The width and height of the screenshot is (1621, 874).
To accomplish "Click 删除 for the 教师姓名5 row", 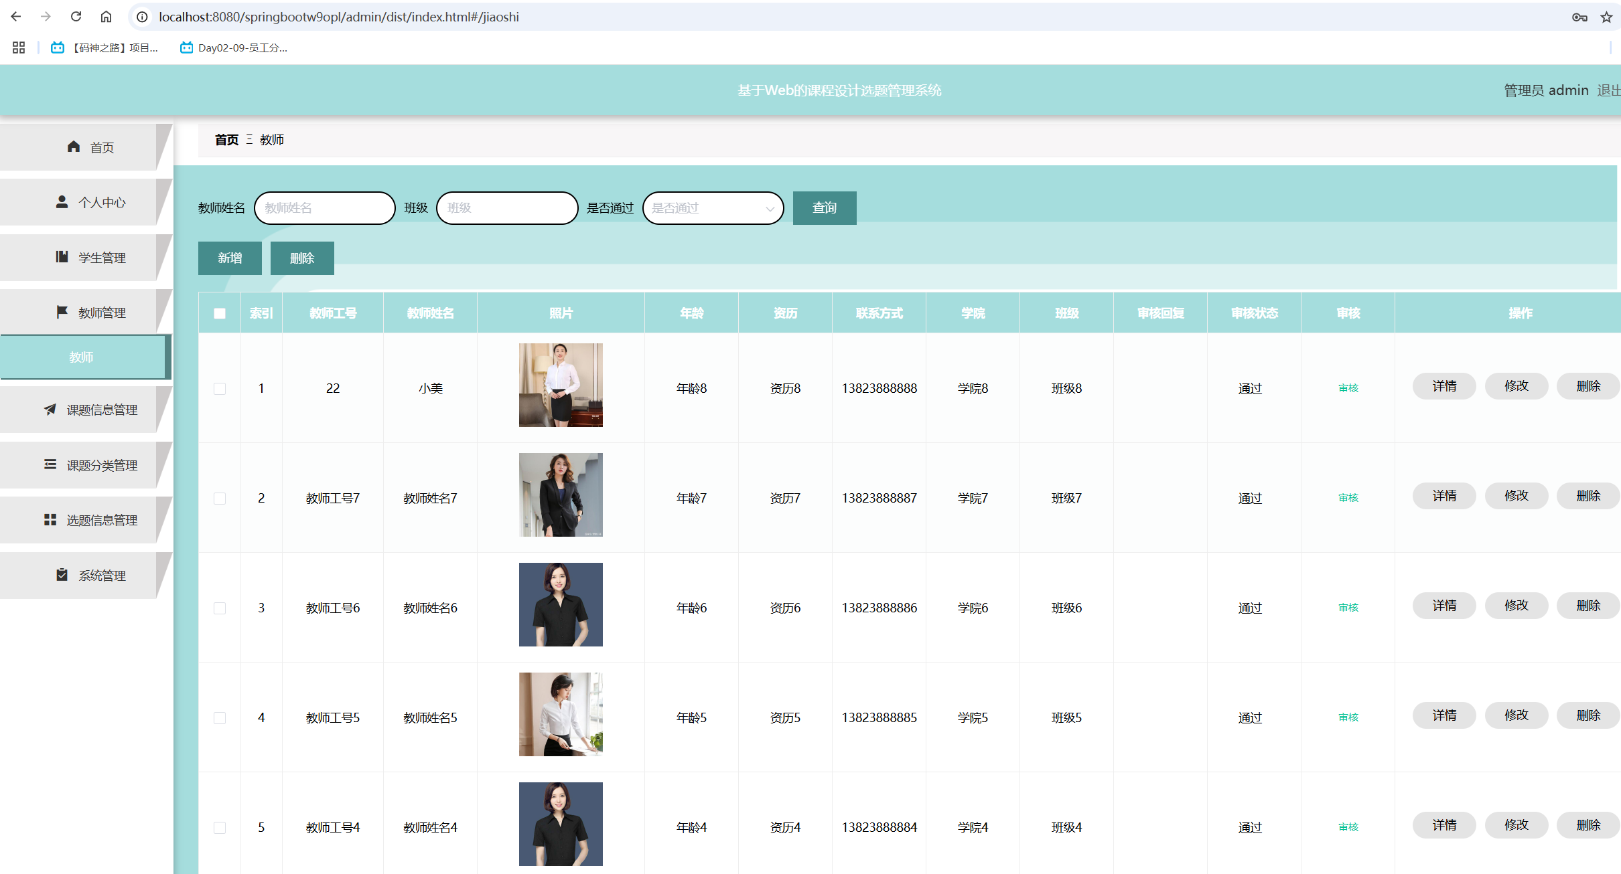I will click(x=1588, y=715).
